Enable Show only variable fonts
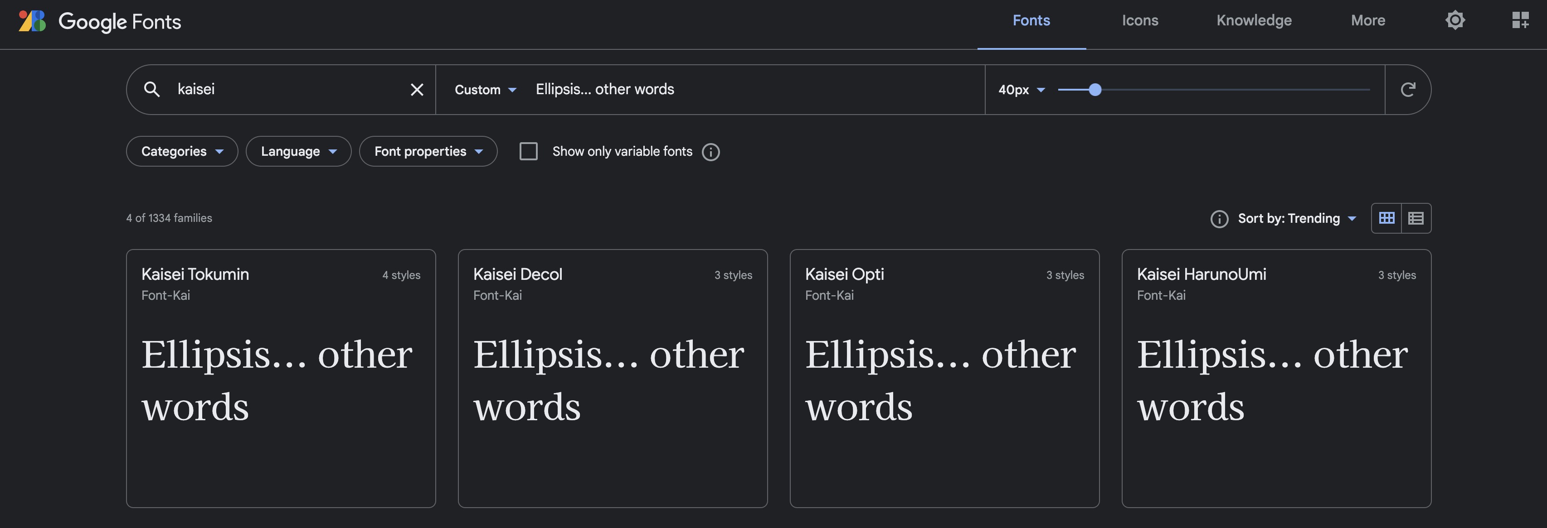 click(x=529, y=151)
